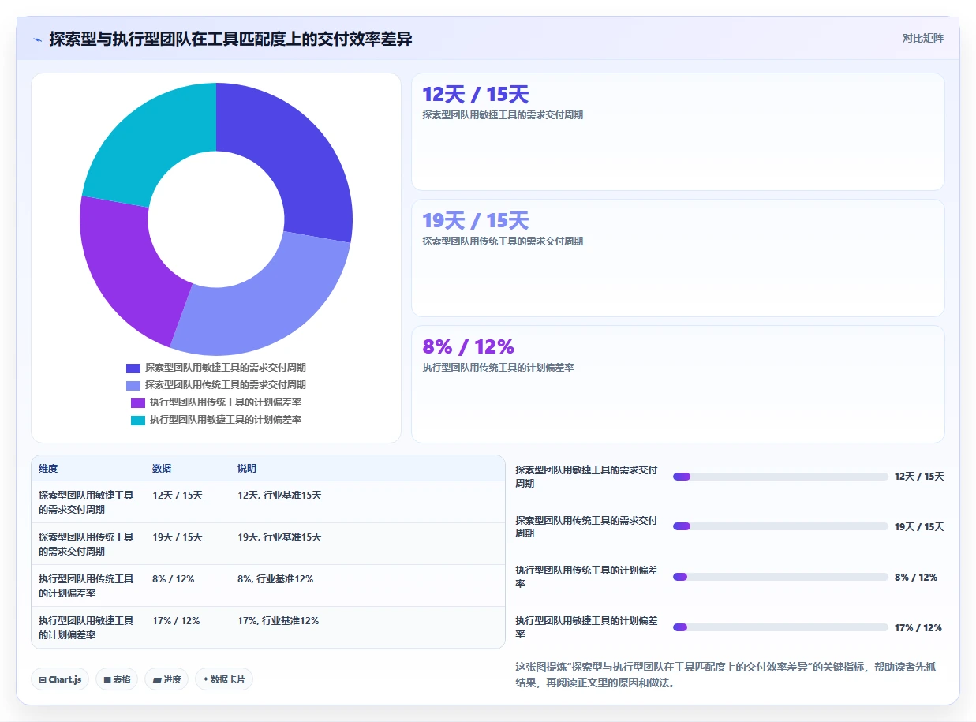The width and height of the screenshot is (976, 722).
Task: Click table data cell 17% / 12%
Action: 176,621
